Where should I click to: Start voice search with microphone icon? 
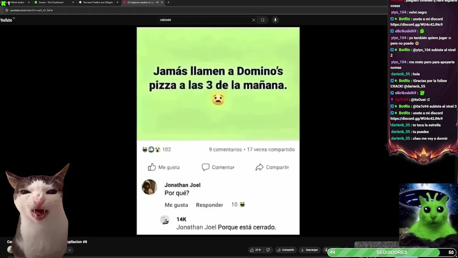click(275, 20)
